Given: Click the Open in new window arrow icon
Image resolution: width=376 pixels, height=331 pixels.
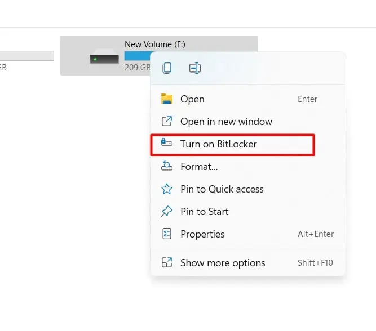Looking at the screenshot, I should click(x=167, y=122).
